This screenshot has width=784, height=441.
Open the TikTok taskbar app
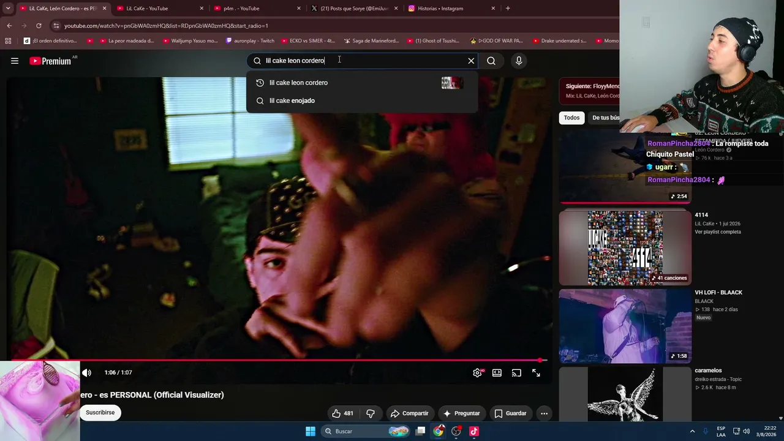(x=474, y=431)
